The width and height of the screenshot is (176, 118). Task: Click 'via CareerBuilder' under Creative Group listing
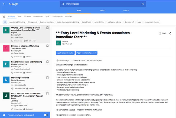tap(18, 53)
